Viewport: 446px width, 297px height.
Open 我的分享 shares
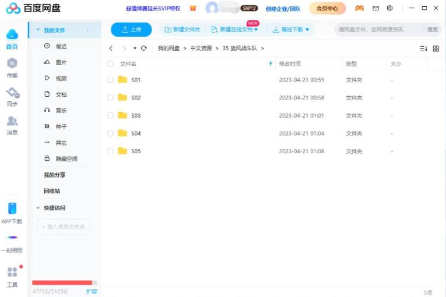coord(54,175)
